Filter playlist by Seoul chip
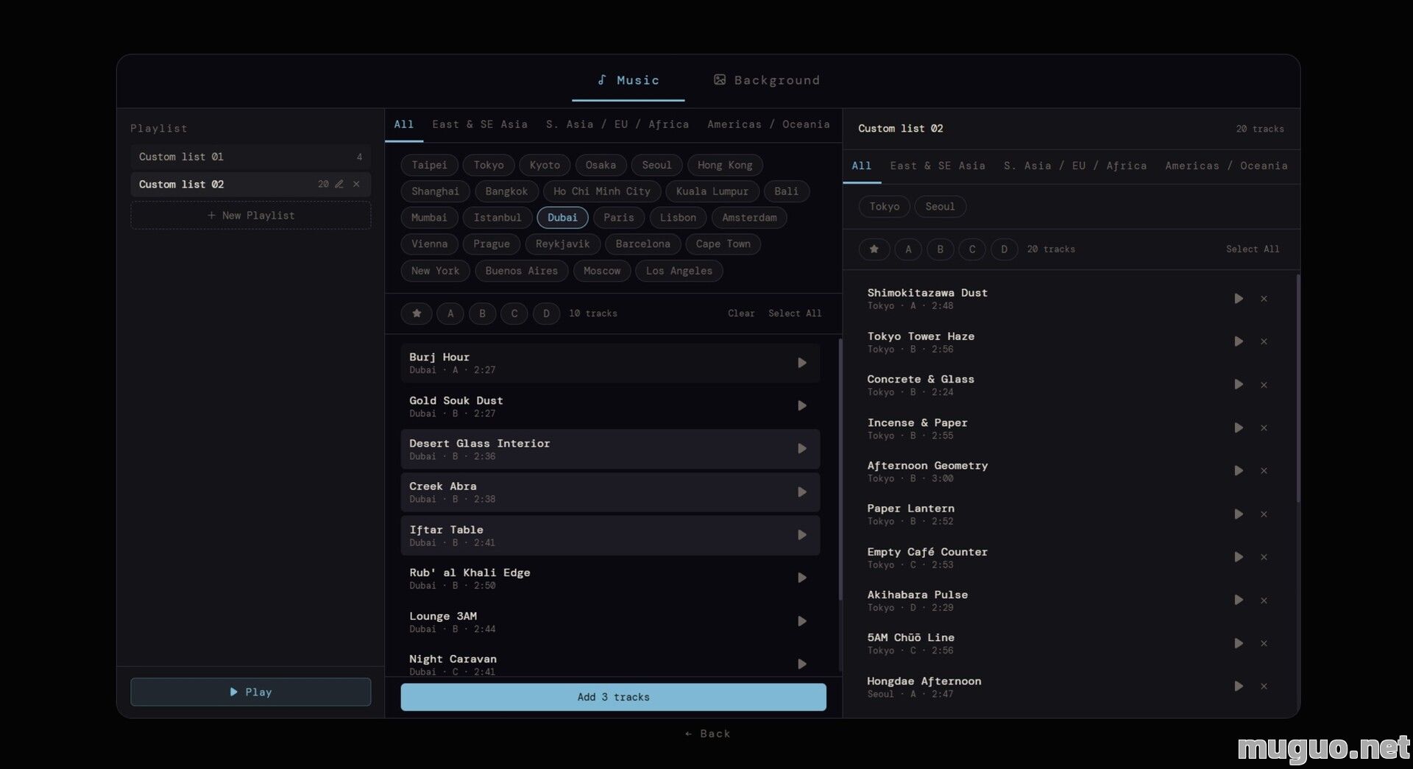This screenshot has height=769, width=1413. pyautogui.click(x=940, y=207)
